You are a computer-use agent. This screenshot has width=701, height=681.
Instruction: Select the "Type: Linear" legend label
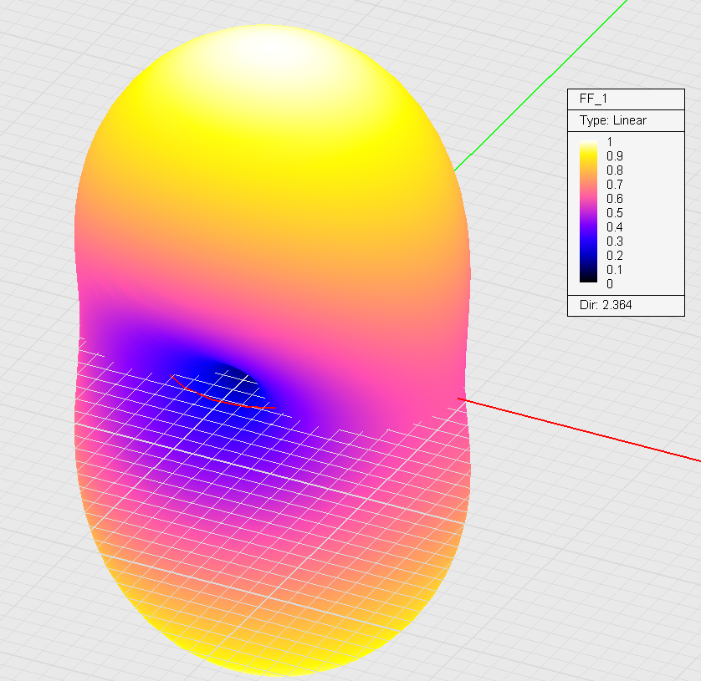[612, 120]
